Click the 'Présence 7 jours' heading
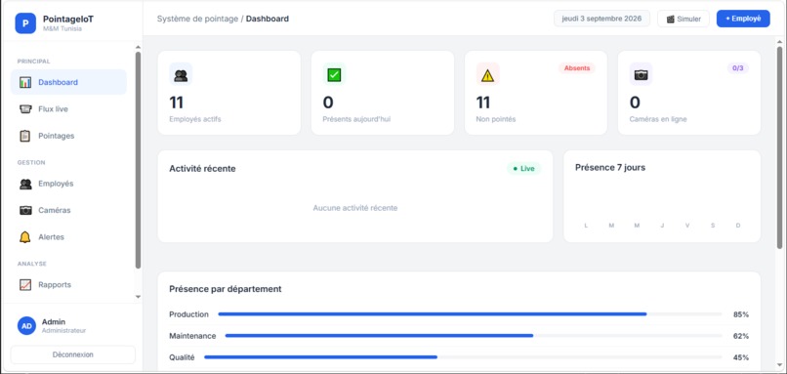 (x=610, y=168)
